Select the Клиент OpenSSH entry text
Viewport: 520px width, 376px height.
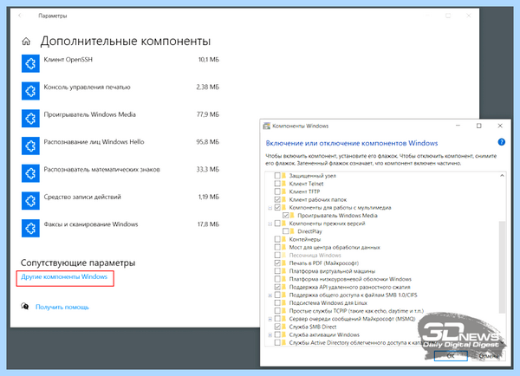(x=68, y=60)
